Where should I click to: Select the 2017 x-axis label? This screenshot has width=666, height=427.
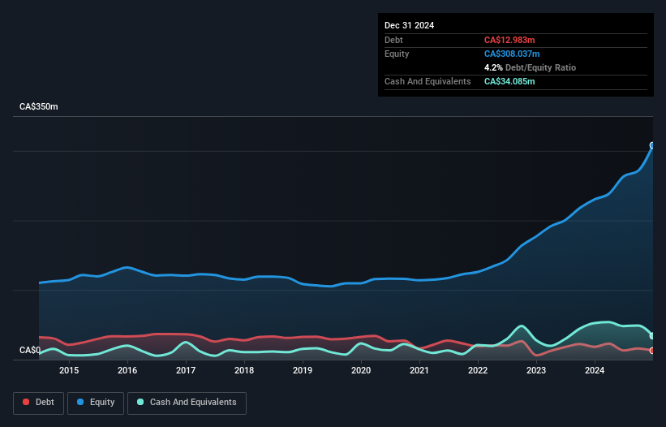pyautogui.click(x=186, y=370)
